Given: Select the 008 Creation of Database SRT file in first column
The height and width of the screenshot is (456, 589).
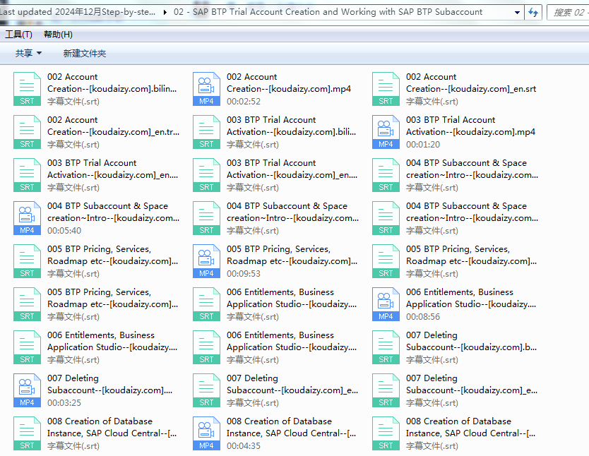Looking at the screenshot, I should click(x=27, y=433).
